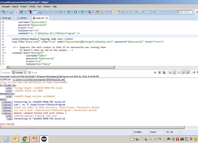198x143 pixels.
Task: Click the Next Annotation yellow arrow icon
Action: [x=133, y=12]
